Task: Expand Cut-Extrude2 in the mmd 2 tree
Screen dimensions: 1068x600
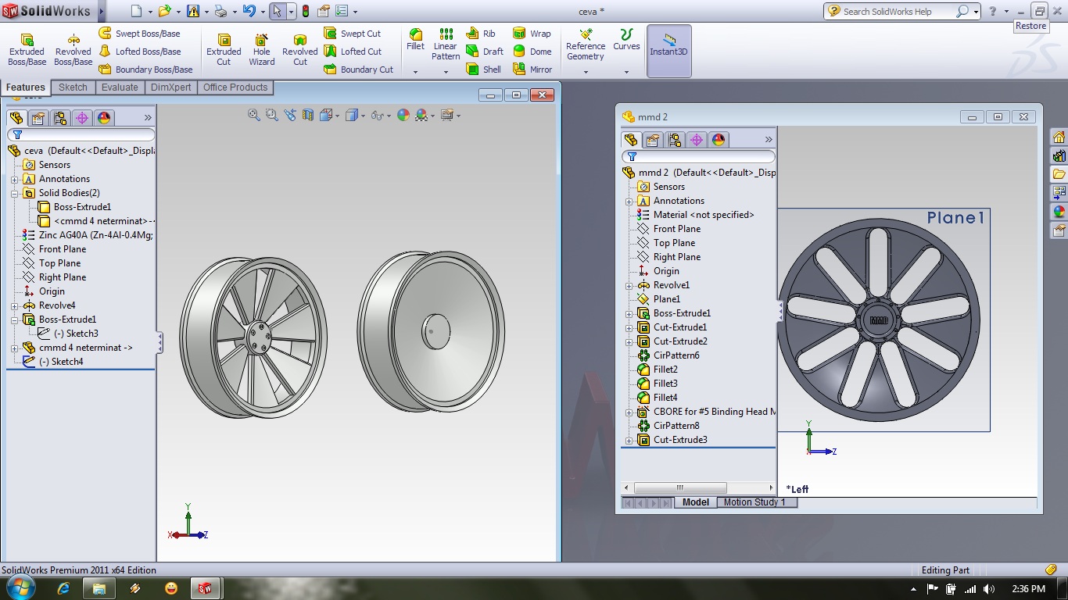Action: [629, 341]
